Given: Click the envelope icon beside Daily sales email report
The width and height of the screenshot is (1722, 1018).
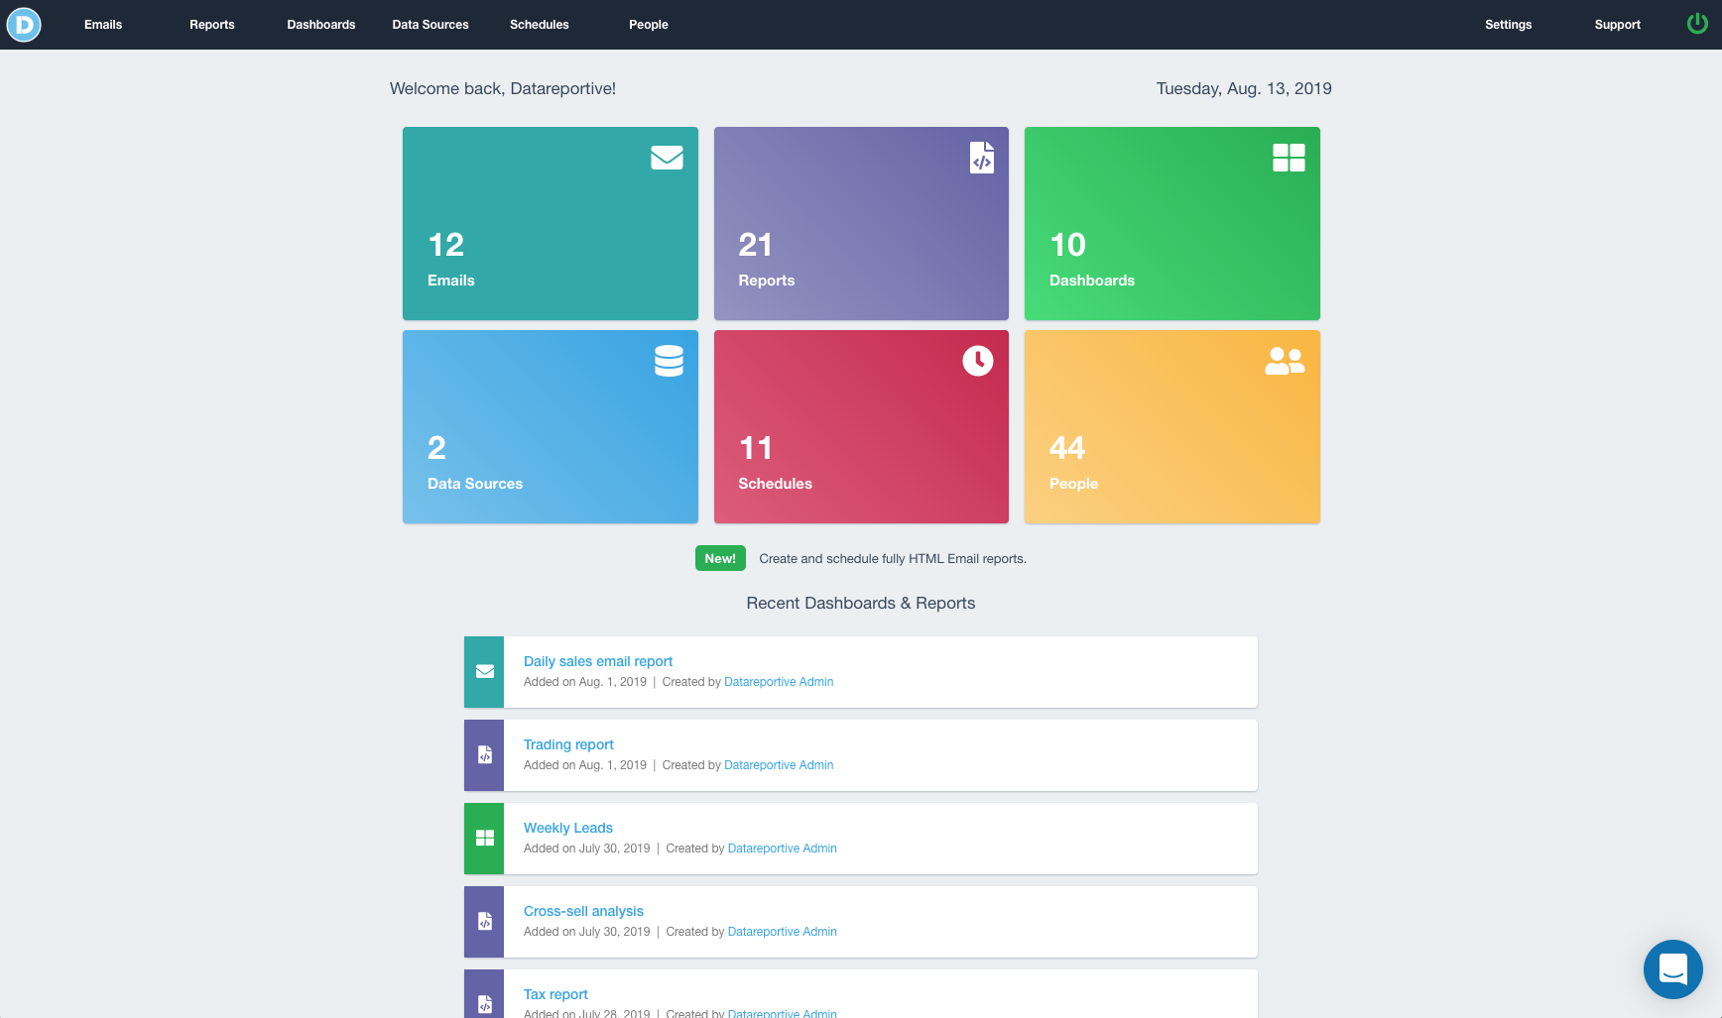Looking at the screenshot, I should pyautogui.click(x=484, y=671).
